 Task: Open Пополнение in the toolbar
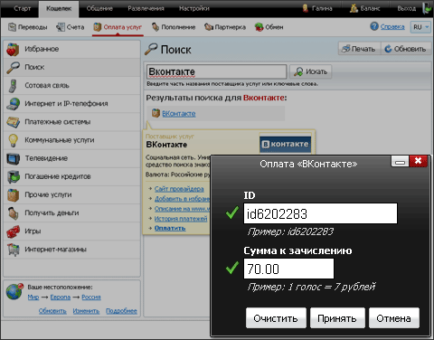coord(174,27)
